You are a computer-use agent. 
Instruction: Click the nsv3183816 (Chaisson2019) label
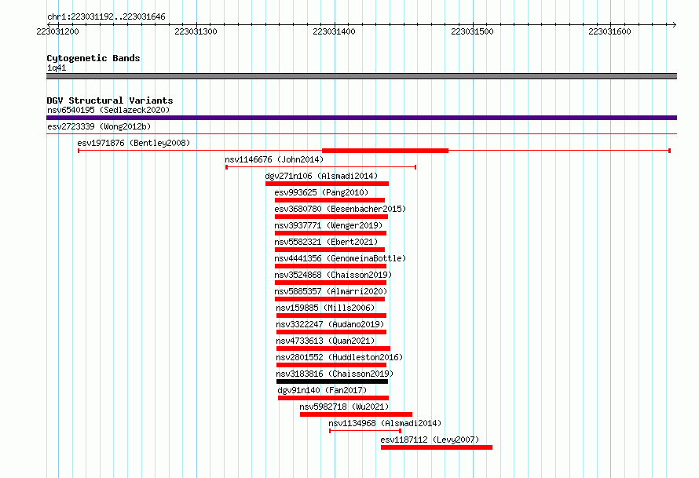pyautogui.click(x=335, y=374)
